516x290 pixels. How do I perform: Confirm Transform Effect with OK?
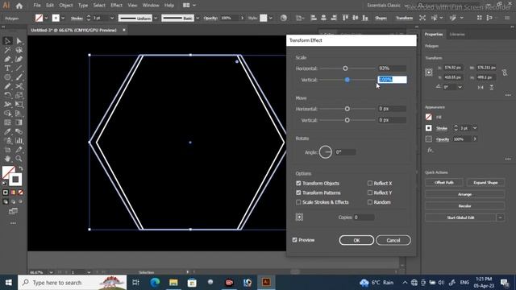(356, 240)
